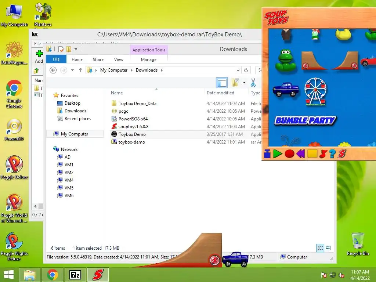Viewport: 376px width, 282px height.
Task: Select Recent places in navigation pane
Action: pos(74,119)
